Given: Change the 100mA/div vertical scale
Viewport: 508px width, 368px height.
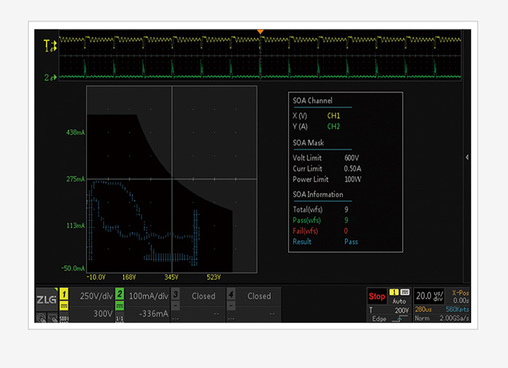Looking at the screenshot, I should tap(148, 296).
